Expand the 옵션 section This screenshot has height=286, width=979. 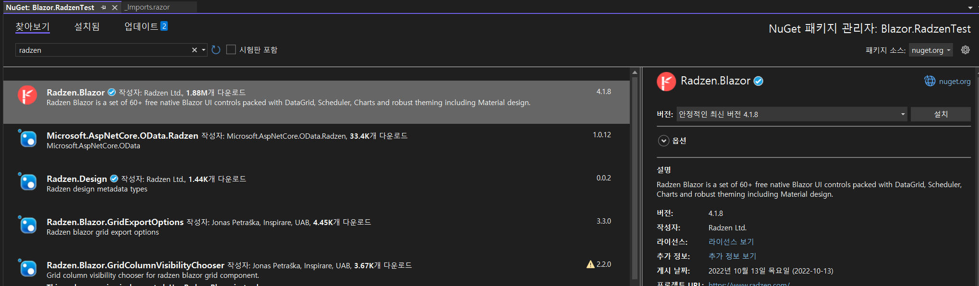click(663, 141)
